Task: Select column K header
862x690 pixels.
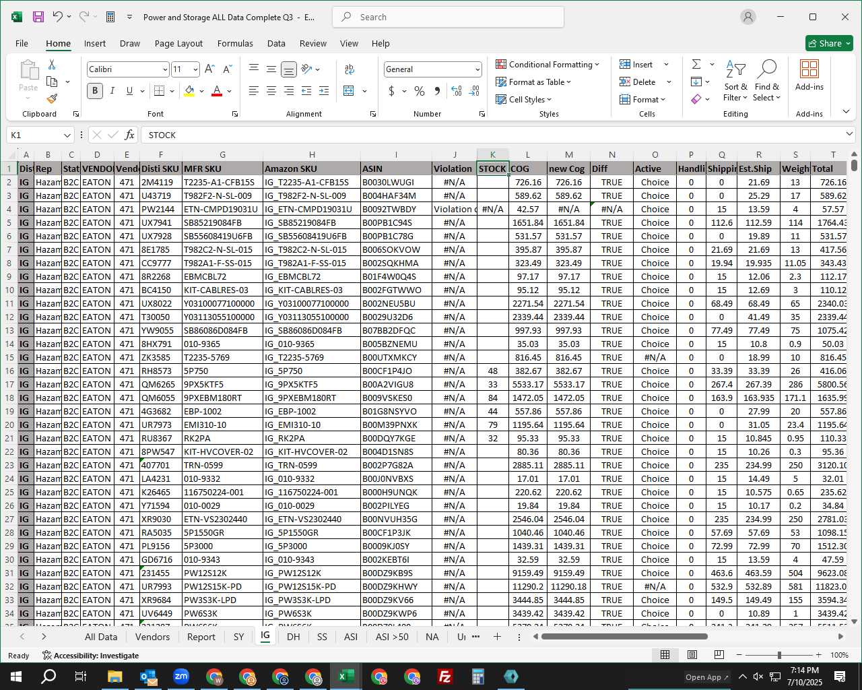Action: (x=492, y=154)
